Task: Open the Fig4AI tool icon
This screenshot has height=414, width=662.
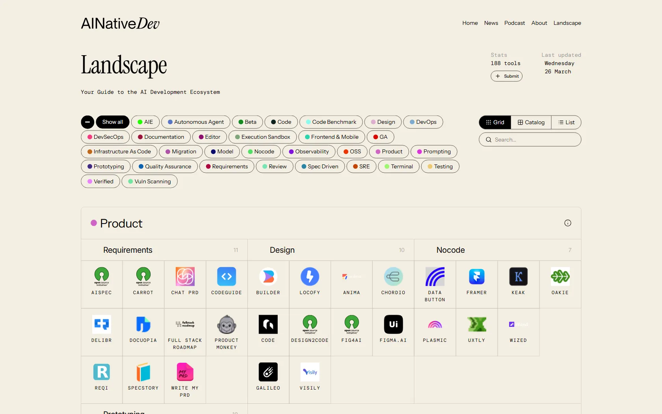Action: [352, 324]
